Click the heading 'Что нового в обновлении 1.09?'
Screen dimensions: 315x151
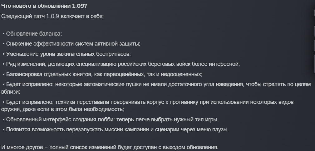(44, 6)
